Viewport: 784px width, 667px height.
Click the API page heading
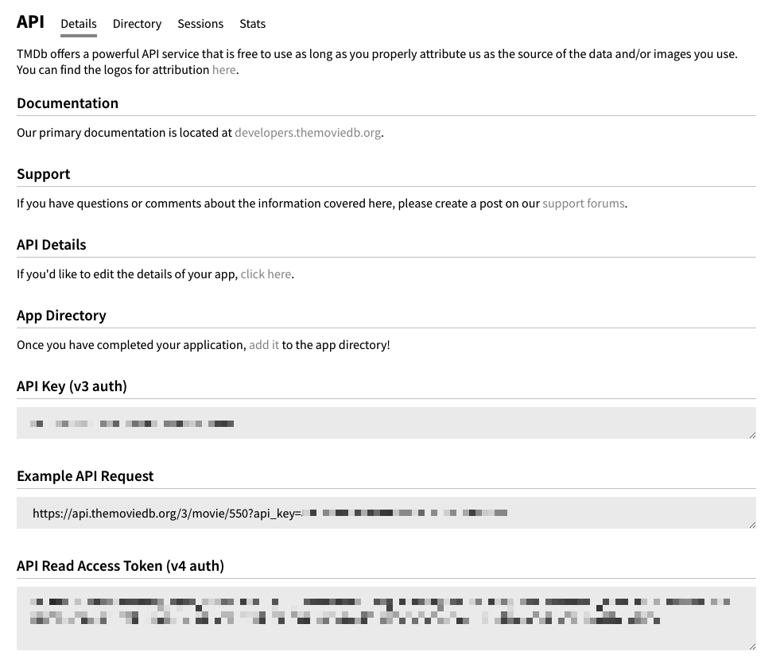[29, 22]
